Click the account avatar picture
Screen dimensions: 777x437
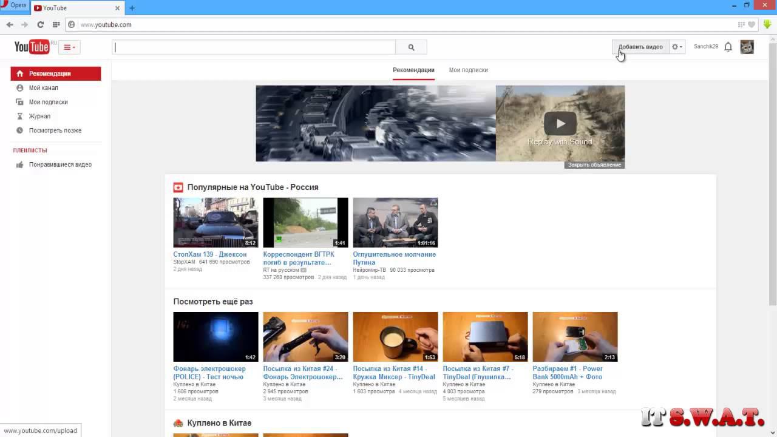pyautogui.click(x=747, y=47)
